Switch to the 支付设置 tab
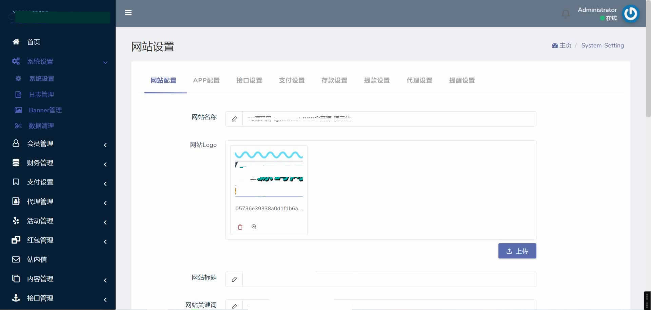The height and width of the screenshot is (310, 651). click(292, 80)
